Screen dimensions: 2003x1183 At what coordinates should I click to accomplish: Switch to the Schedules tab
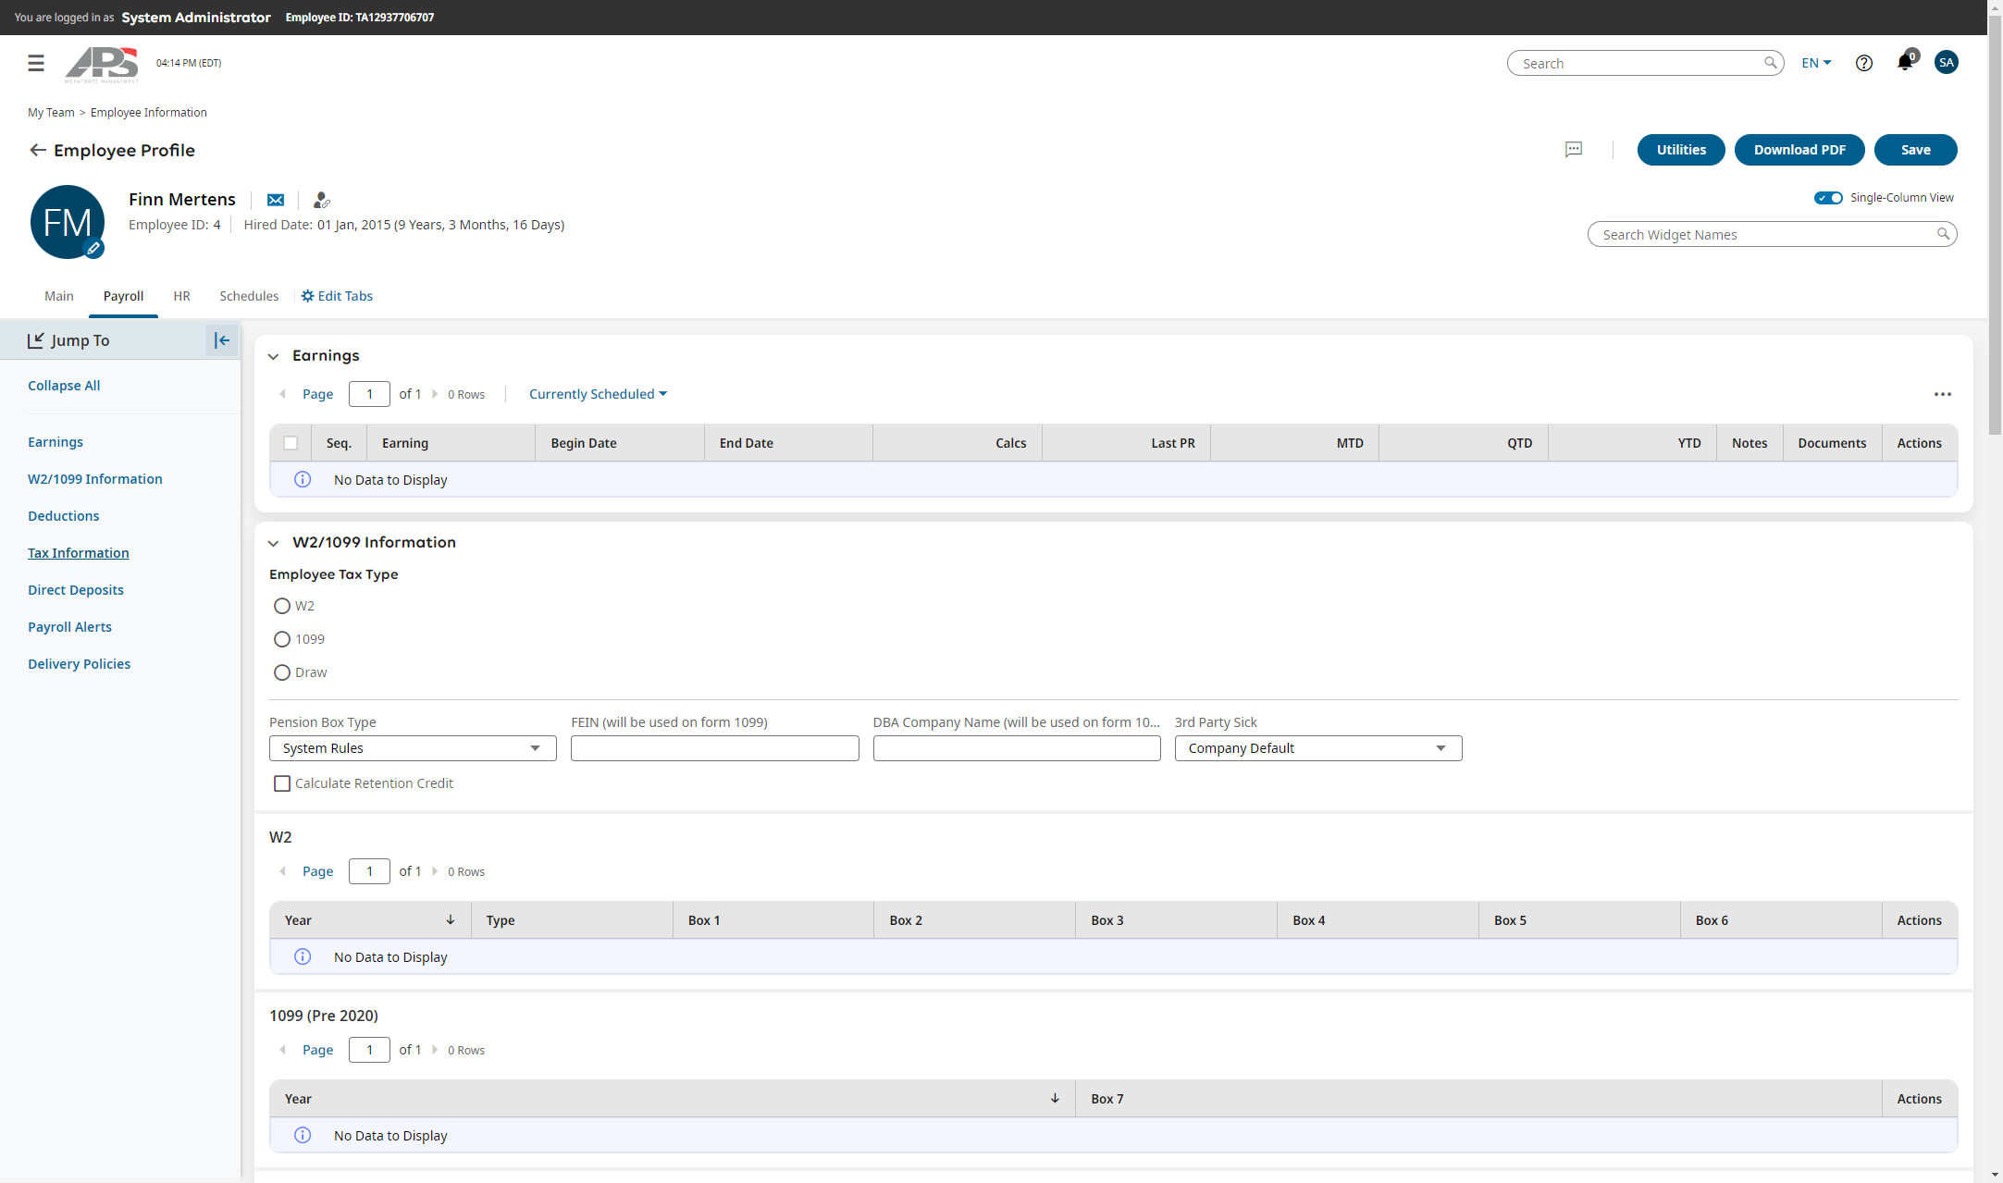[x=249, y=296]
